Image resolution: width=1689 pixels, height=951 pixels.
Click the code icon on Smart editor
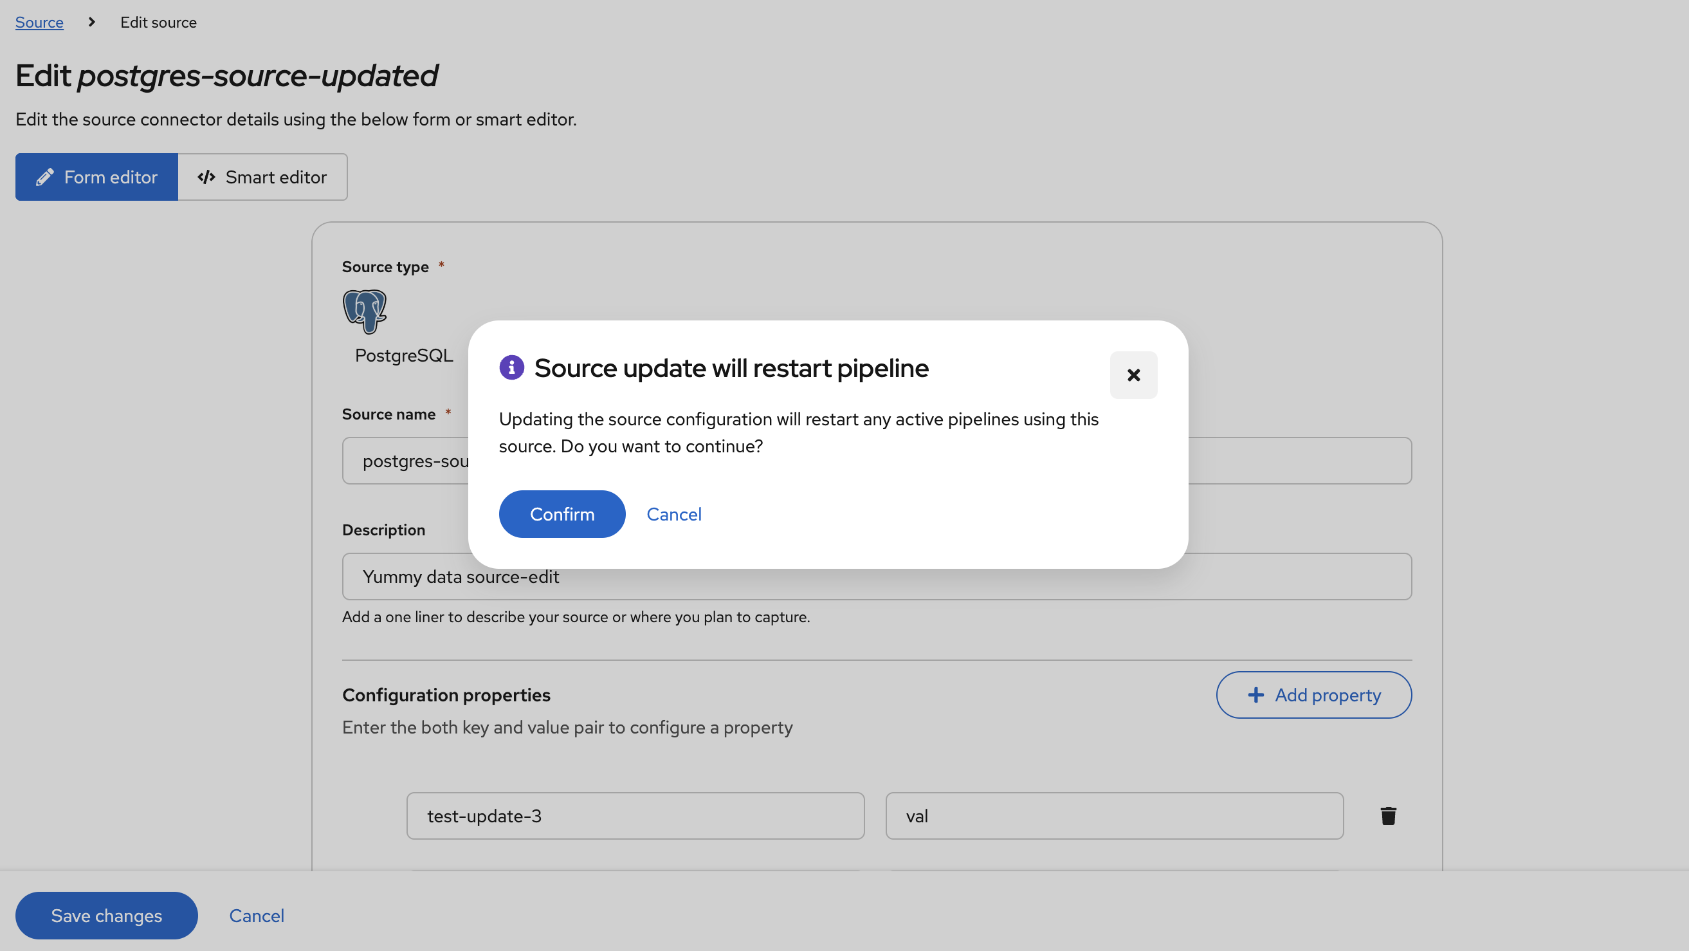pos(206,176)
